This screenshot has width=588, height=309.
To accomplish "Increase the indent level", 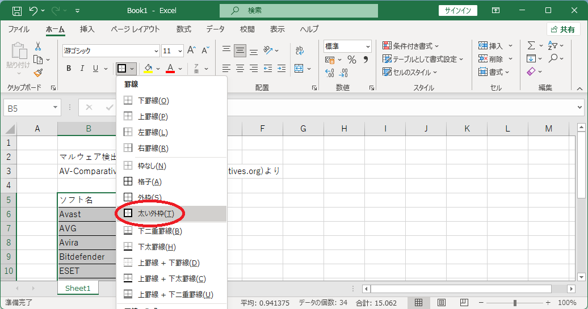I will pos(282,69).
